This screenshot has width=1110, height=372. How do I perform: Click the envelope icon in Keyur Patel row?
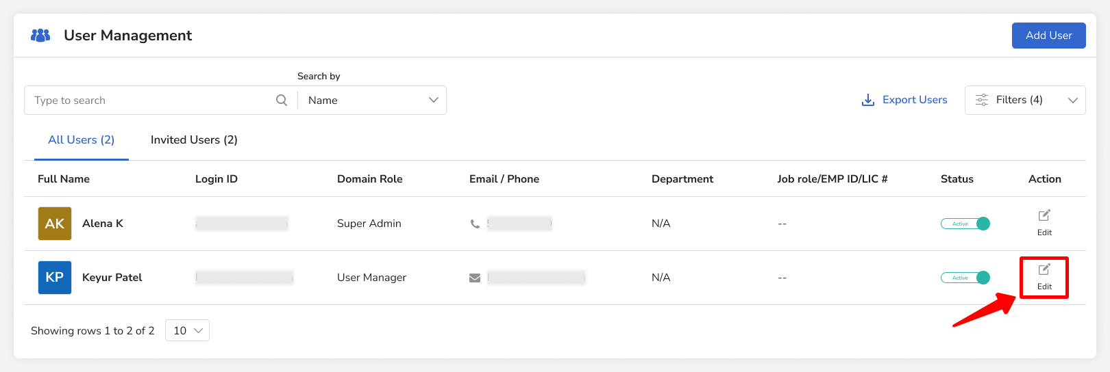point(475,278)
